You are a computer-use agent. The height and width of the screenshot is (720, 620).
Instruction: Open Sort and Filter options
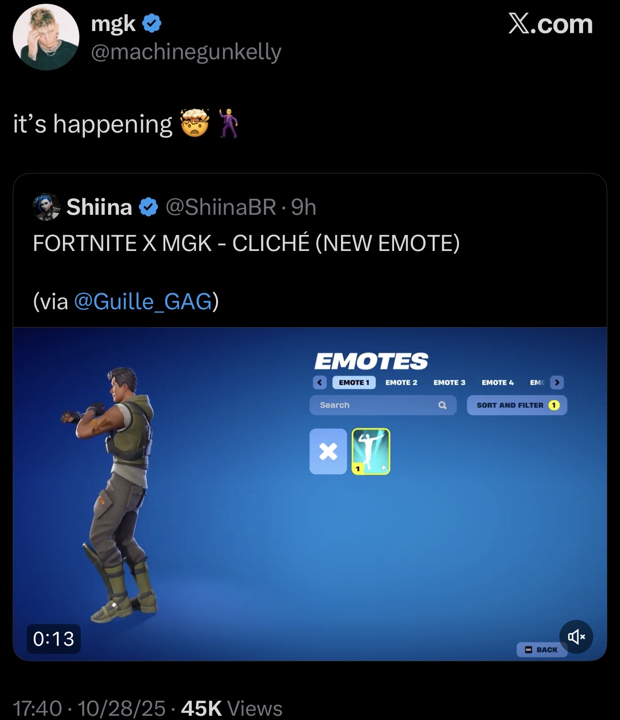[517, 405]
